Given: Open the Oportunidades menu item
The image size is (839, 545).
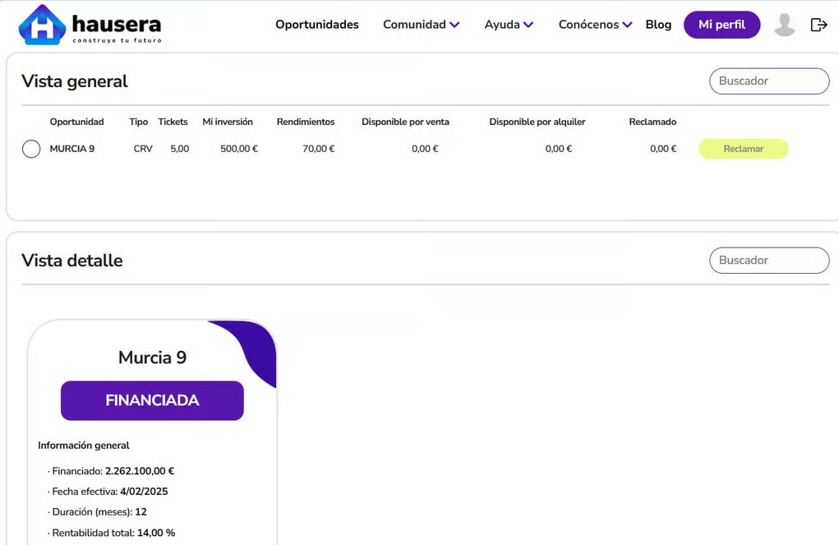Looking at the screenshot, I should pos(316,25).
